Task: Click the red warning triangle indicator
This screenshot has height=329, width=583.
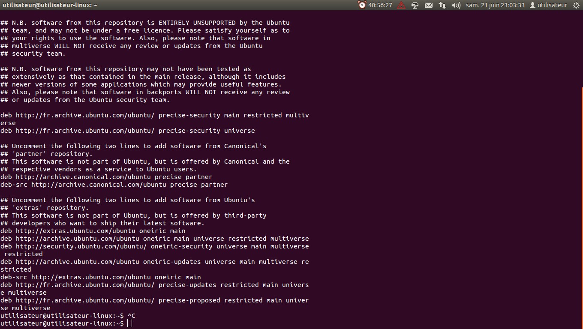Action: pyautogui.click(x=402, y=5)
